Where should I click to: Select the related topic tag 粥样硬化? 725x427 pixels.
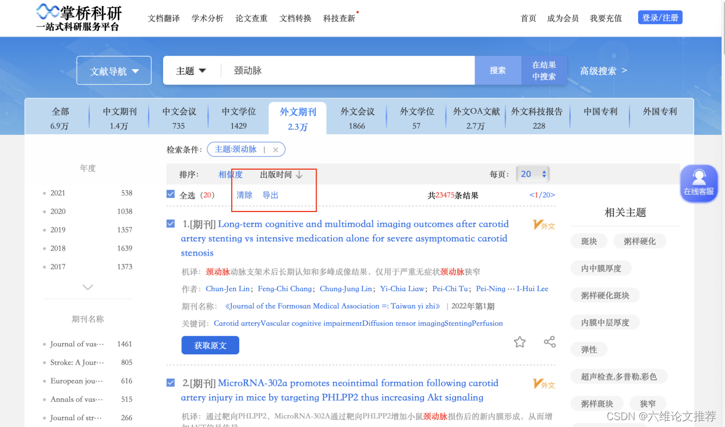pyautogui.click(x=640, y=241)
